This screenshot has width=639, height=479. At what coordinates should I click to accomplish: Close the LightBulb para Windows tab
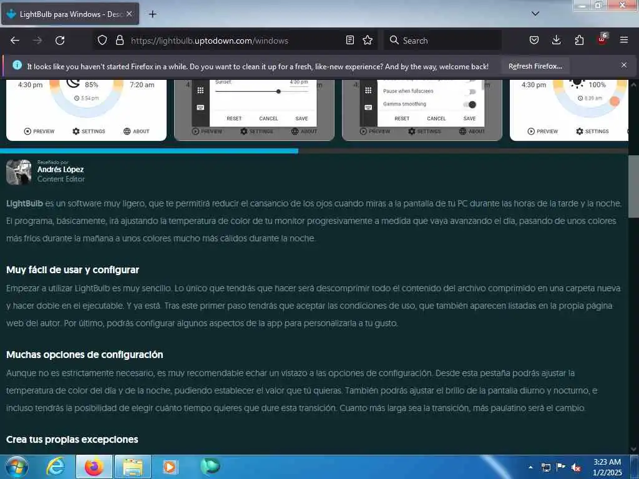129,14
